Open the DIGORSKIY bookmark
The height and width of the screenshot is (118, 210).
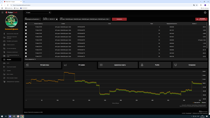(24, 8)
